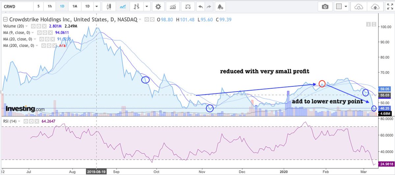395x175 pixels.
Task: Expand chart style dropdown arrow
Action: (x=146, y=6)
